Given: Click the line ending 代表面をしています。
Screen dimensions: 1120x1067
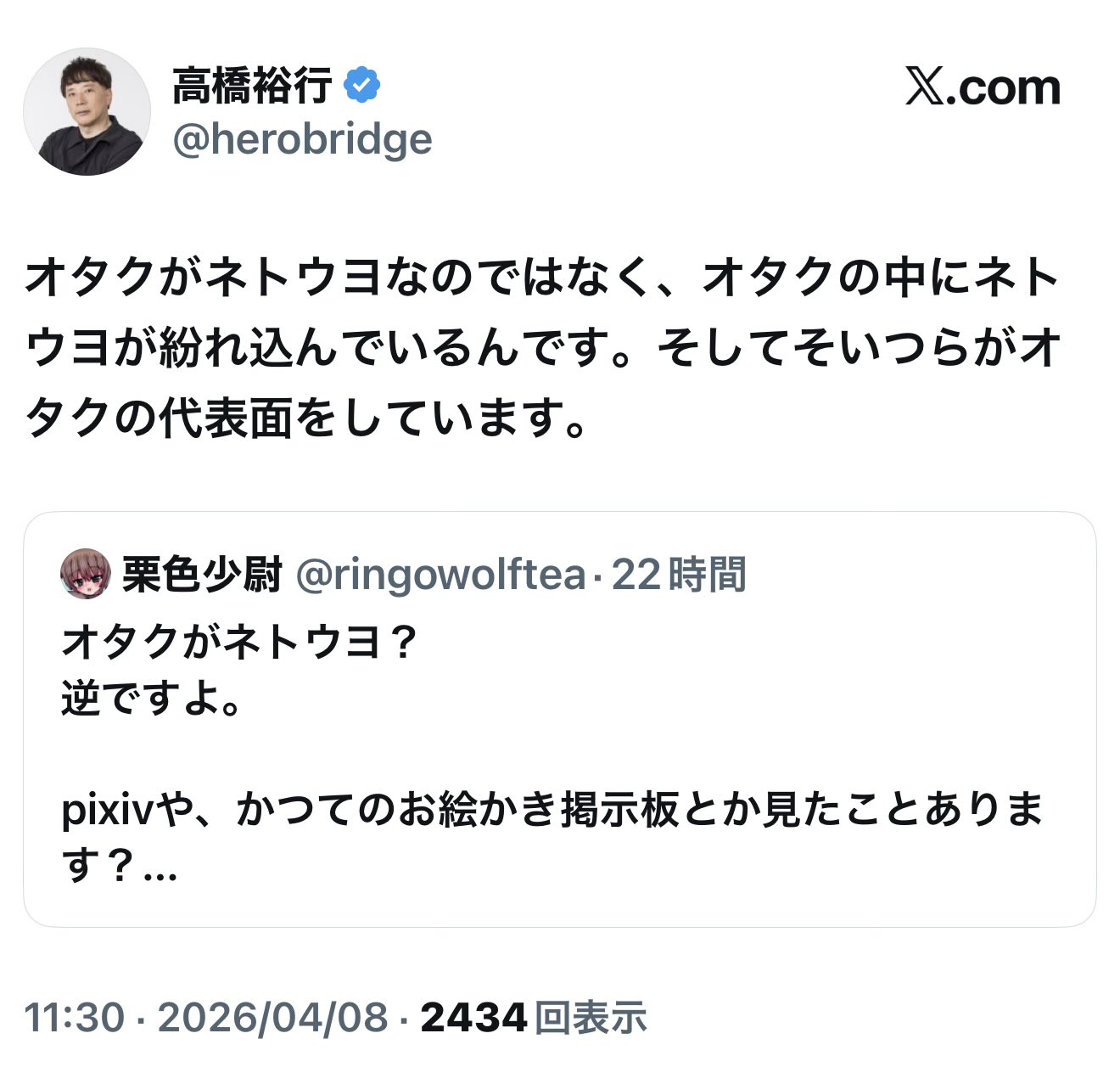Looking at the screenshot, I should coord(306,418).
